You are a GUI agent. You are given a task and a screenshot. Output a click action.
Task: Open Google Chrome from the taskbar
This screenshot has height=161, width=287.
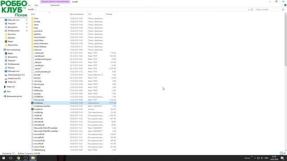point(18,158)
